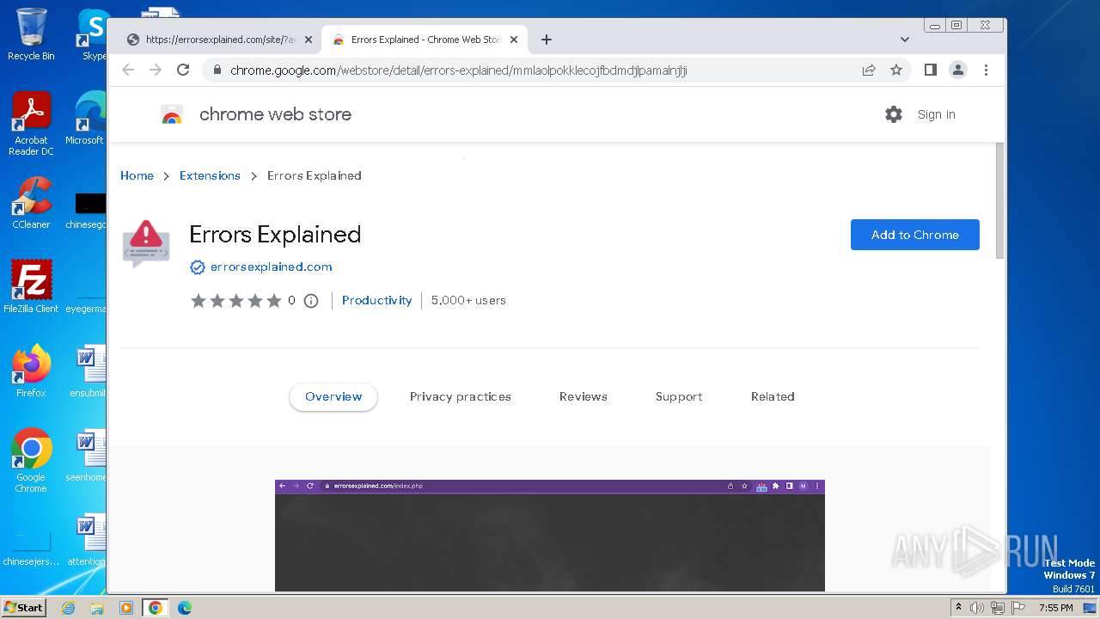
Task: Click the star rating row
Action: click(236, 301)
